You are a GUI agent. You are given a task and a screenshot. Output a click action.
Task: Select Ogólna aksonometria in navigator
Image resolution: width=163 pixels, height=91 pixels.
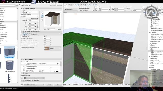tap(157, 53)
